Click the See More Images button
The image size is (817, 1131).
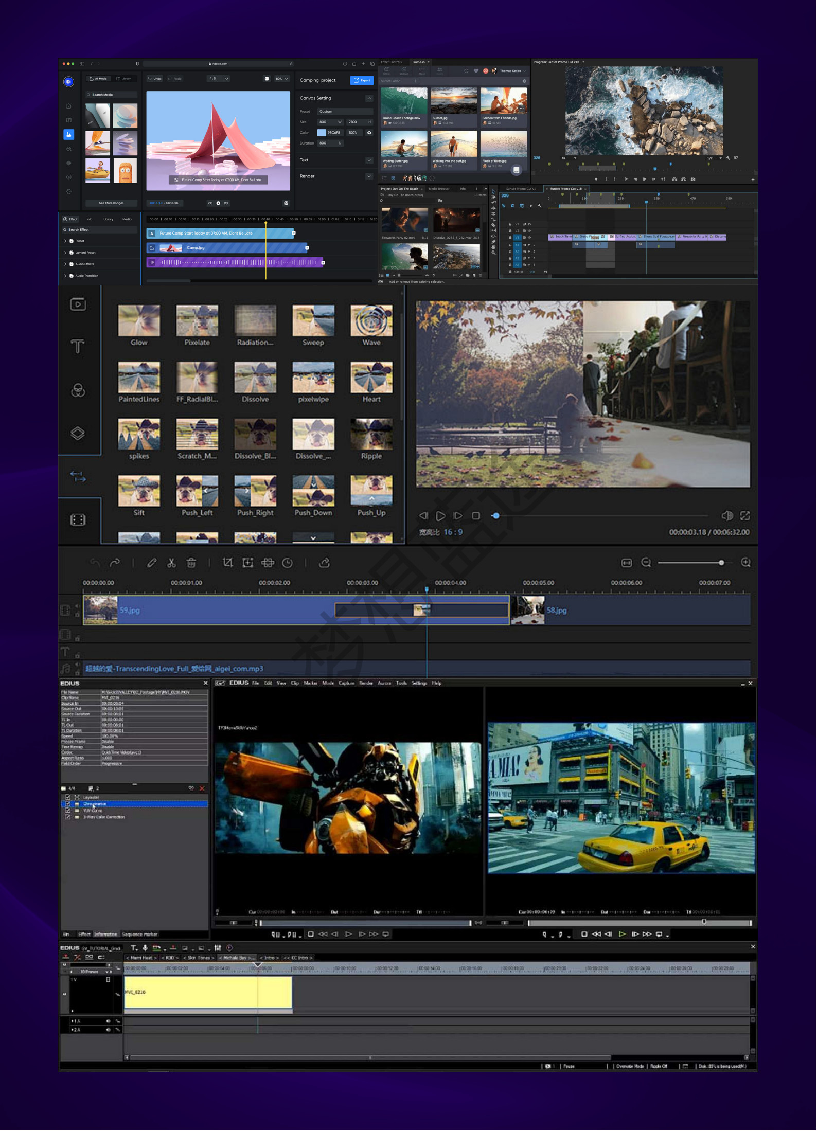pos(111,203)
